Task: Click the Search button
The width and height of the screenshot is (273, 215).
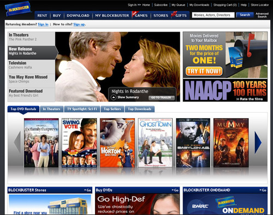Action: [245, 15]
